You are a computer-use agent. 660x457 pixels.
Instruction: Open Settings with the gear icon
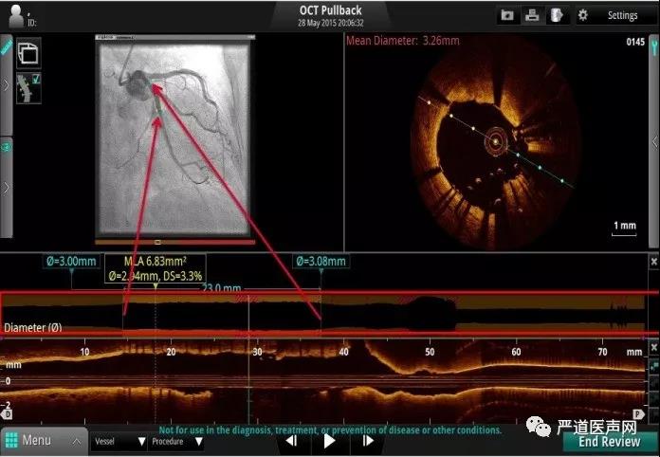[583, 15]
